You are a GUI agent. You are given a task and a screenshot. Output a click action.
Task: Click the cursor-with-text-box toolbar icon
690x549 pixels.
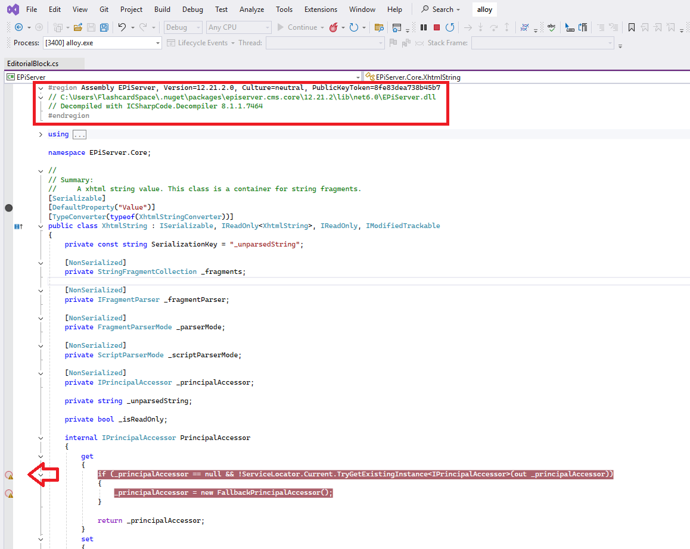click(x=570, y=27)
